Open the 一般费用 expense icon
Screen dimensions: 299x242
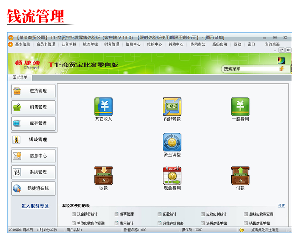tap(240, 107)
